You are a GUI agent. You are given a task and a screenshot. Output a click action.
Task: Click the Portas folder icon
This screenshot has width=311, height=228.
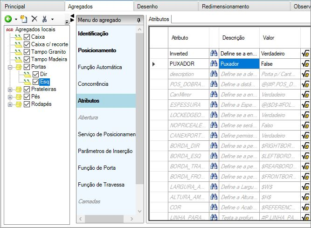(19, 67)
